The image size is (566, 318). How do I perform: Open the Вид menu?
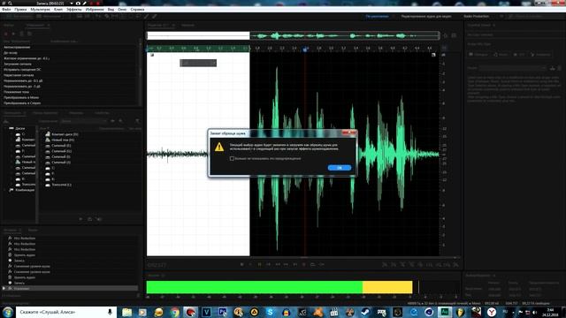tap(111, 10)
